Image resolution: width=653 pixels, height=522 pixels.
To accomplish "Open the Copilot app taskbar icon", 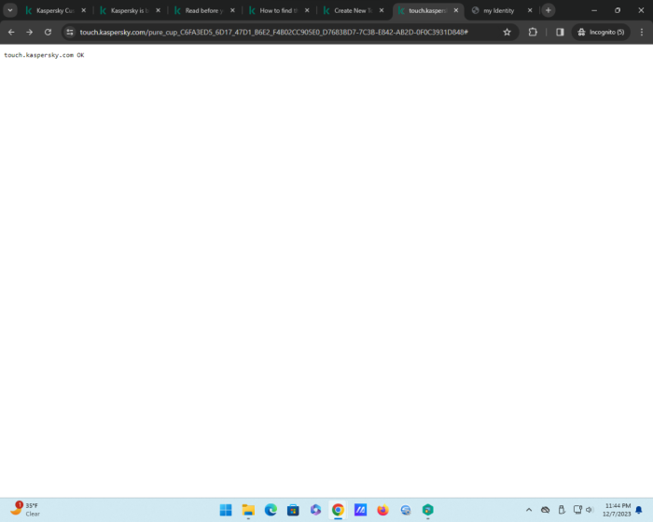I will pyautogui.click(x=315, y=510).
